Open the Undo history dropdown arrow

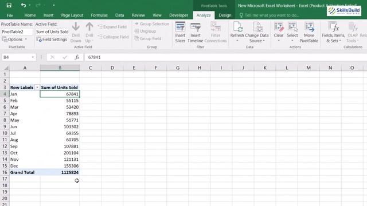29,5
